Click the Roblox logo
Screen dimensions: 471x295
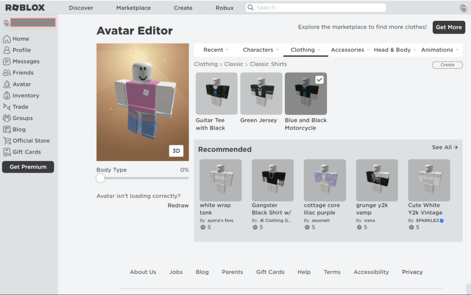[25, 7]
